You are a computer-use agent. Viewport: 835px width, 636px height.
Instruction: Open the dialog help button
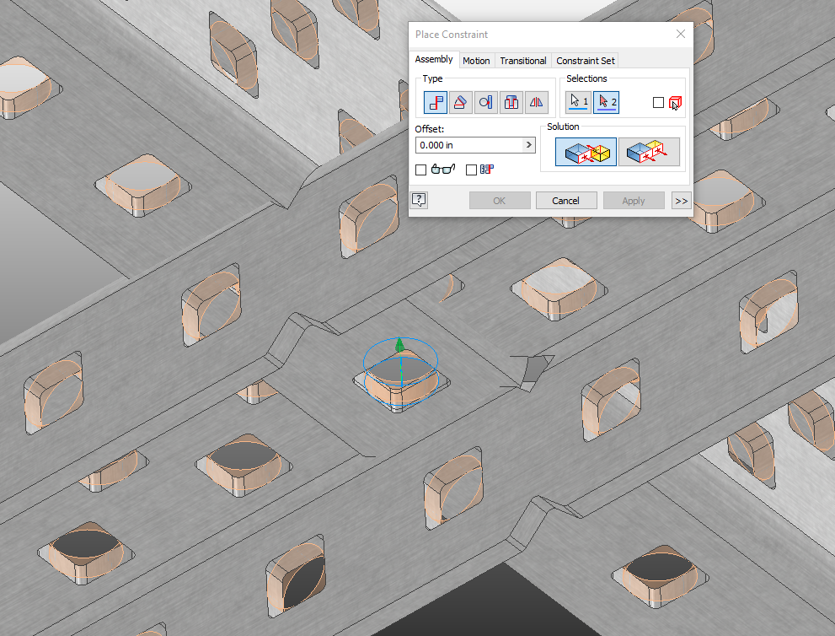pyautogui.click(x=420, y=201)
